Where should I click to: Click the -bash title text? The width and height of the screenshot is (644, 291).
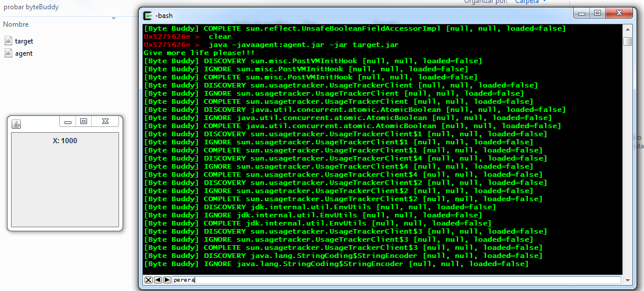(x=164, y=16)
